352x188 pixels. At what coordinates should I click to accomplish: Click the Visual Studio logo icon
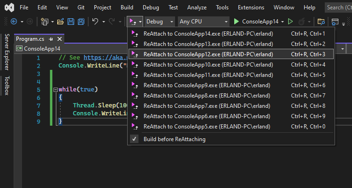[x=9, y=8]
